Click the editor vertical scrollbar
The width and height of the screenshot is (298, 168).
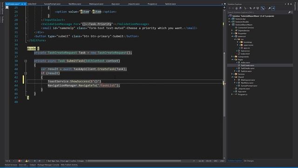[x=224, y=84]
